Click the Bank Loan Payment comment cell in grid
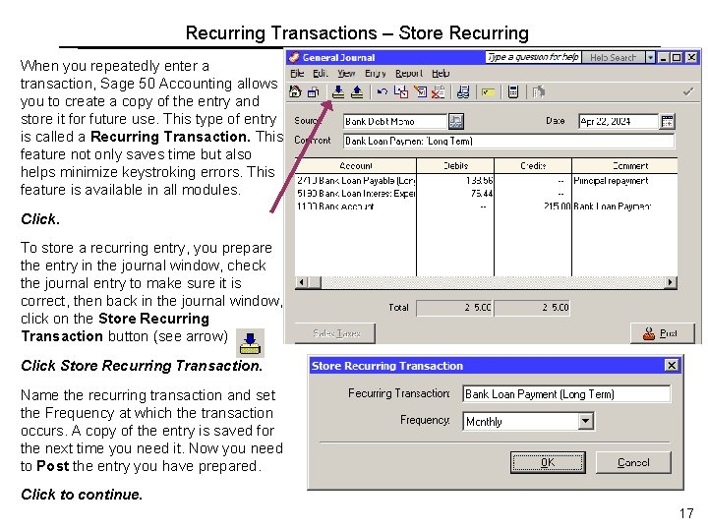This screenshot has width=708, height=531. tap(624, 206)
